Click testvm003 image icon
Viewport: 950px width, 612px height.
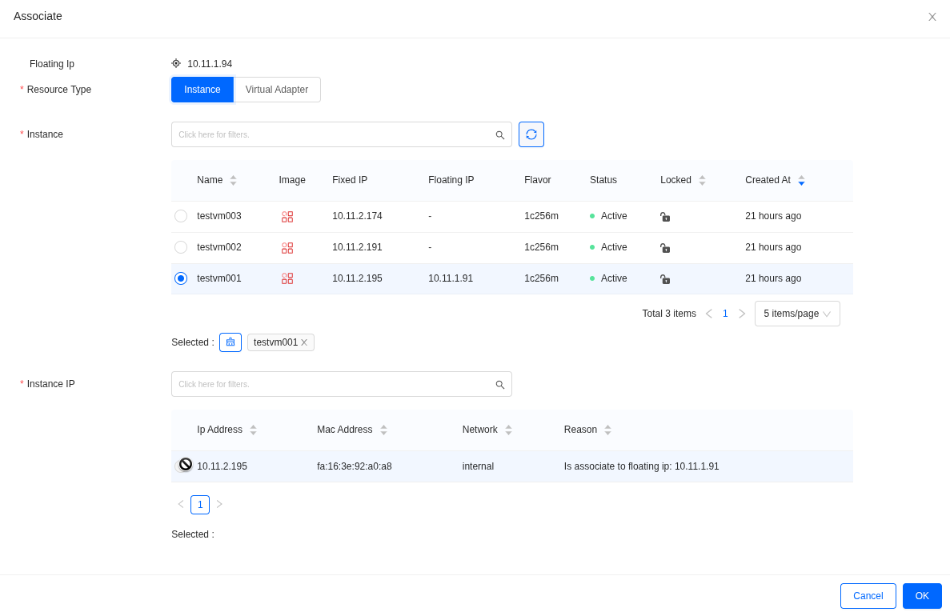coord(287,217)
